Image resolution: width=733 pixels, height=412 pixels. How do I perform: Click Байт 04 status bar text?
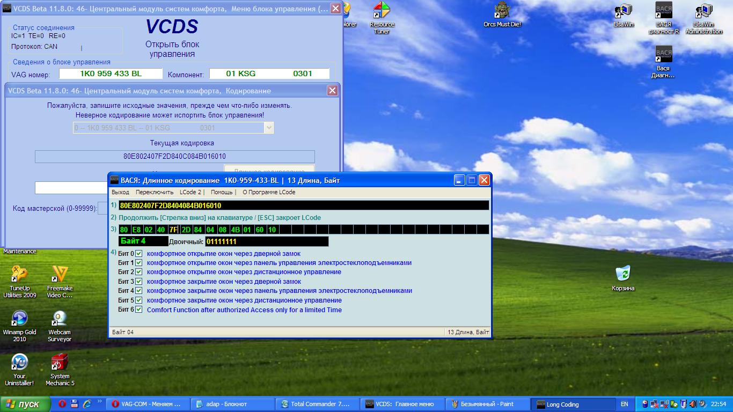123,333
